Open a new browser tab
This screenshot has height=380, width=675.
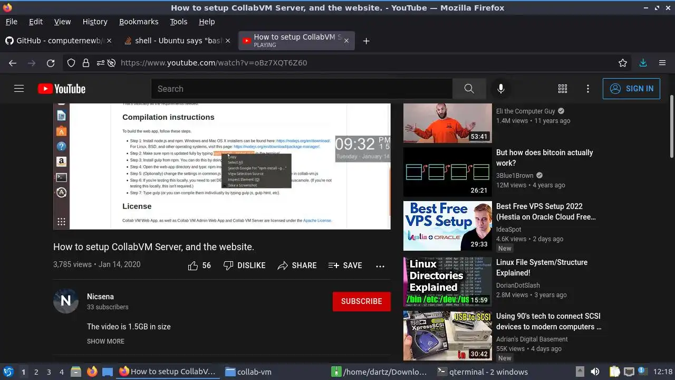click(x=366, y=41)
